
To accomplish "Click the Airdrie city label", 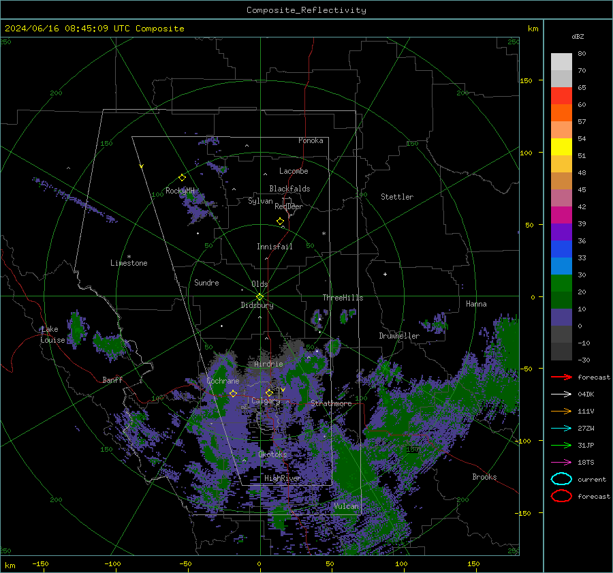I will tap(268, 364).
